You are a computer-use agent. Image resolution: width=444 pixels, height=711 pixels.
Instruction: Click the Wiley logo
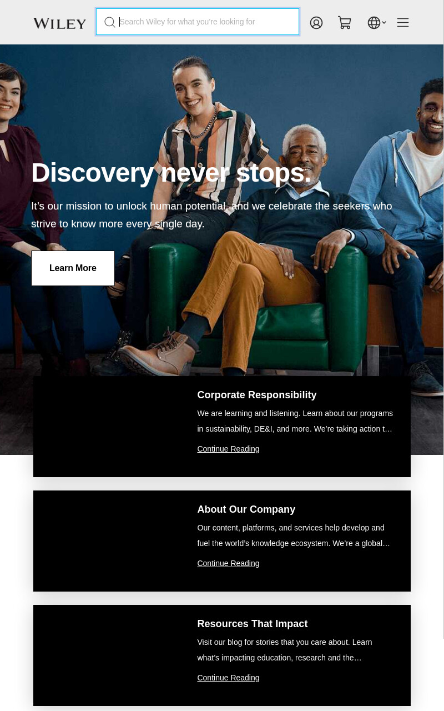point(60,23)
